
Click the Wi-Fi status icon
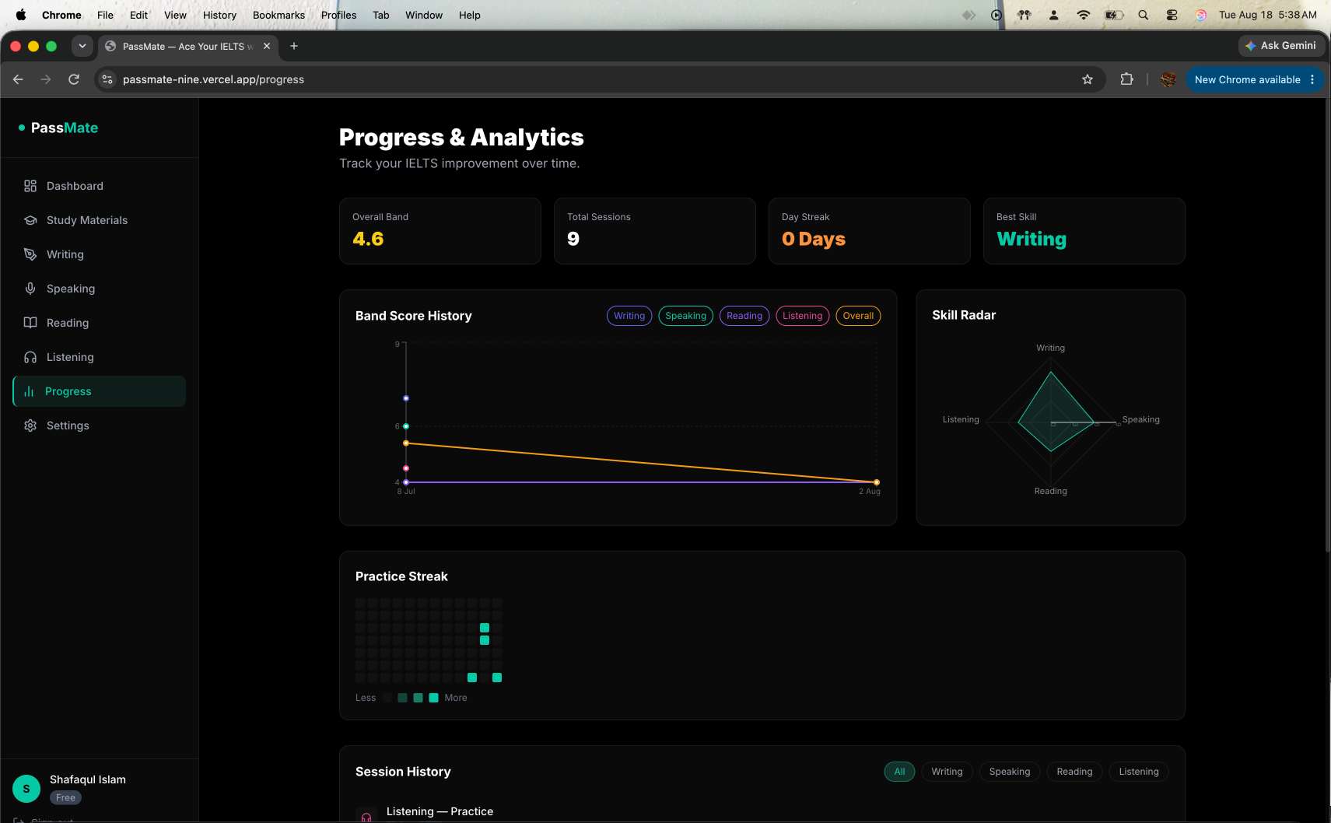tap(1083, 15)
